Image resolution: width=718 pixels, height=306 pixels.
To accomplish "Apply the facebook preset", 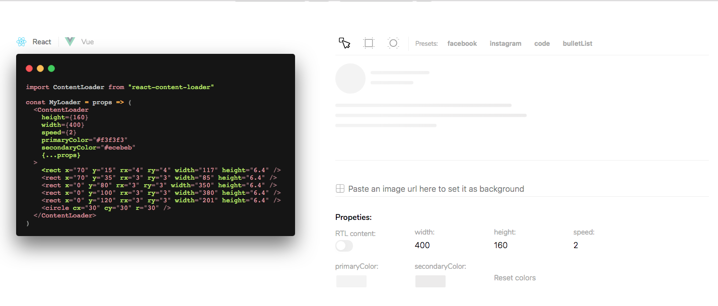I will pyautogui.click(x=462, y=43).
